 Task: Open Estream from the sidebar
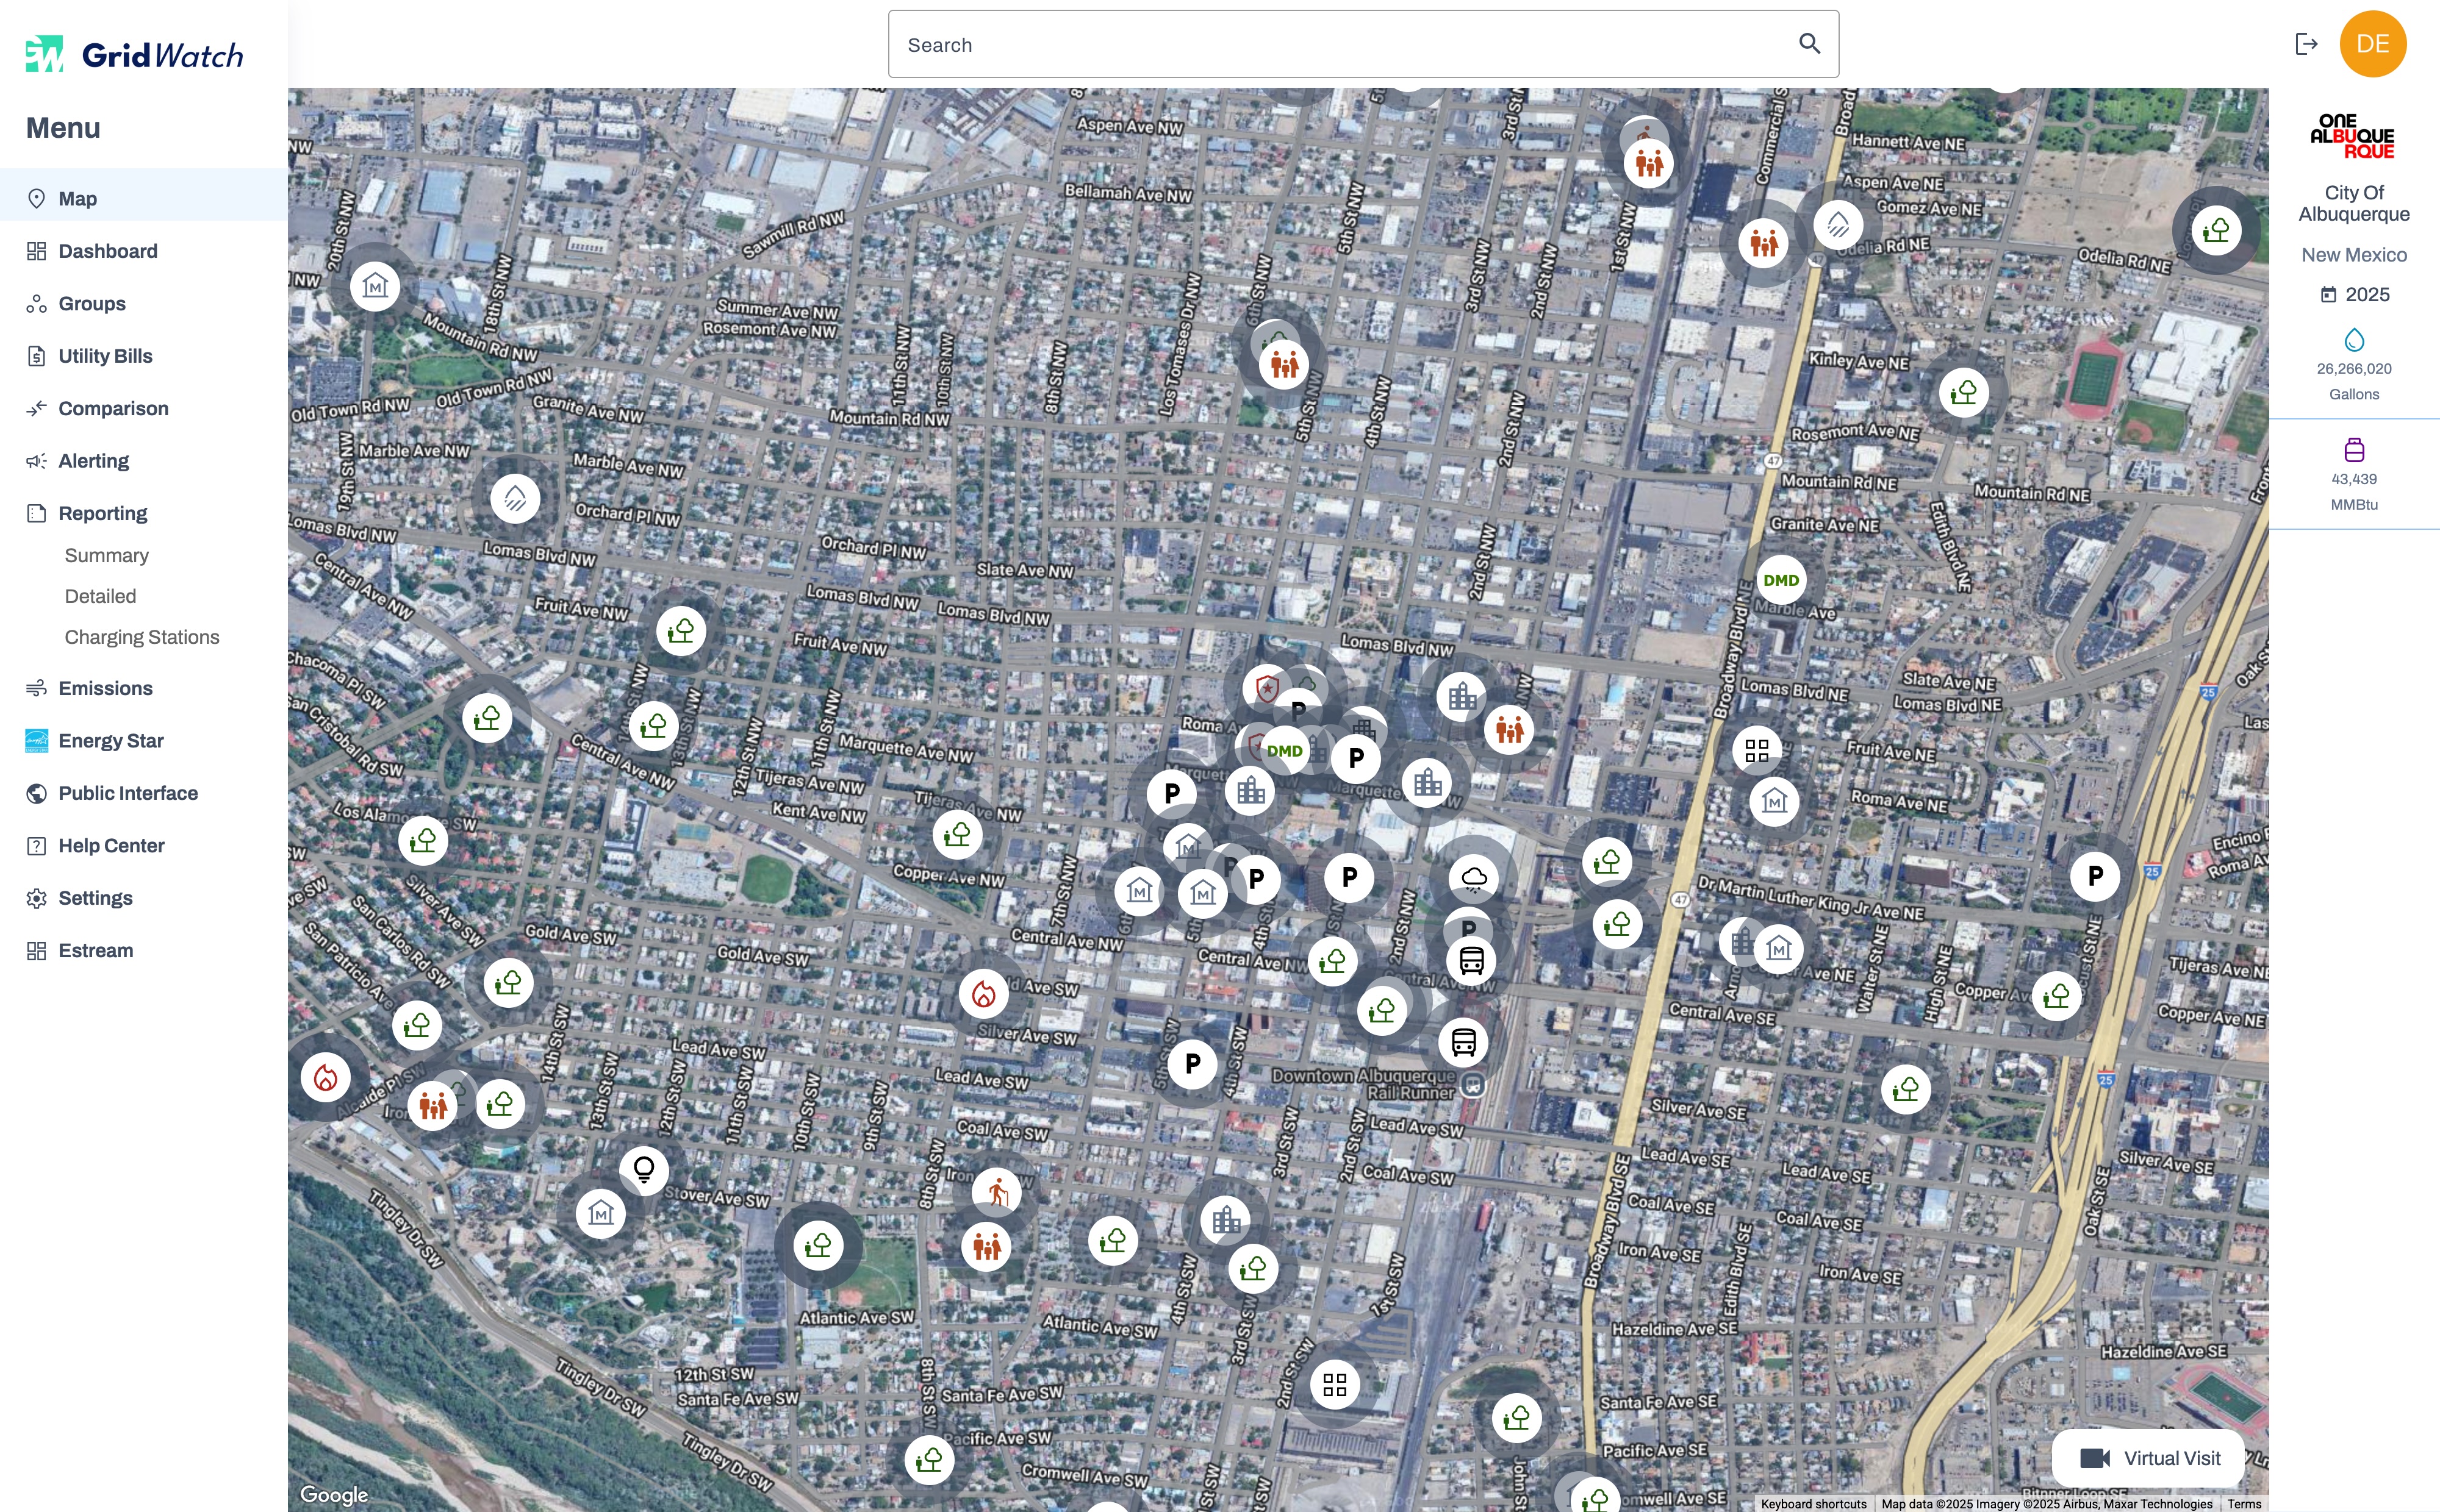(x=144, y=951)
